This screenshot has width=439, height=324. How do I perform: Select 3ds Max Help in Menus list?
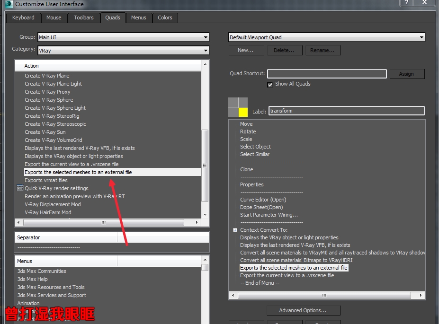33,279
